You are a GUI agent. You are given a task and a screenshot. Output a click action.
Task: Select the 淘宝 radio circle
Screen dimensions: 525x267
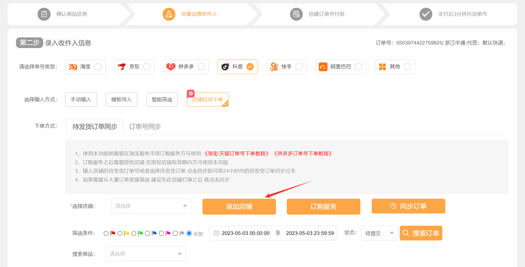coord(98,67)
